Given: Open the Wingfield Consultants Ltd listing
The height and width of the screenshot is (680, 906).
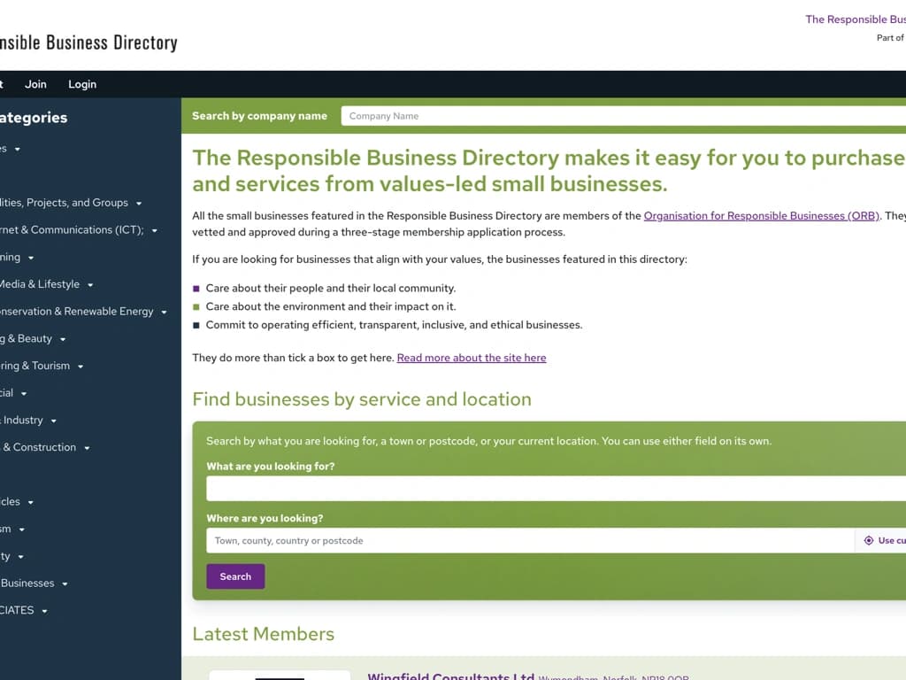Looking at the screenshot, I should point(450,676).
